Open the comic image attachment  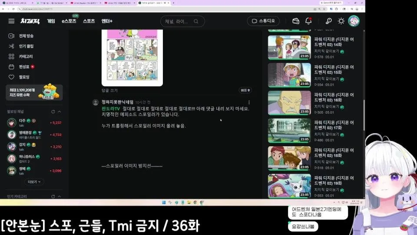[x=132, y=57]
